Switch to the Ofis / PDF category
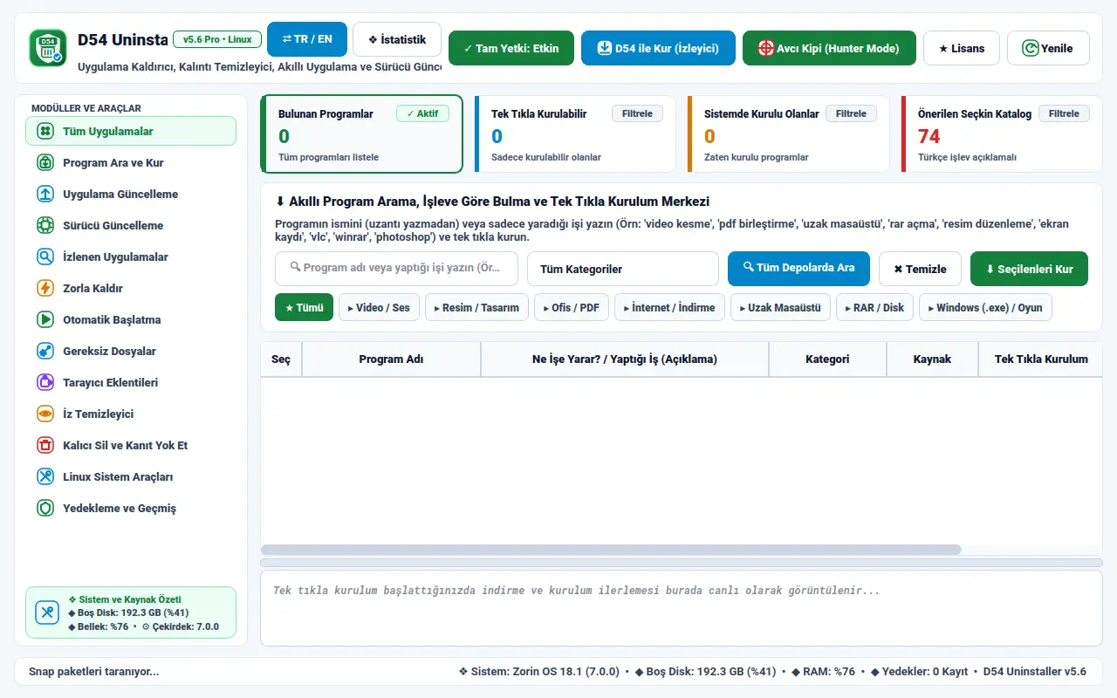The image size is (1117, 698). 572,307
